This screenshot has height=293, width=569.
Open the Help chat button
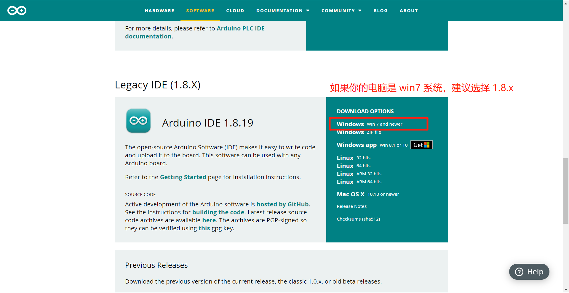click(x=529, y=272)
